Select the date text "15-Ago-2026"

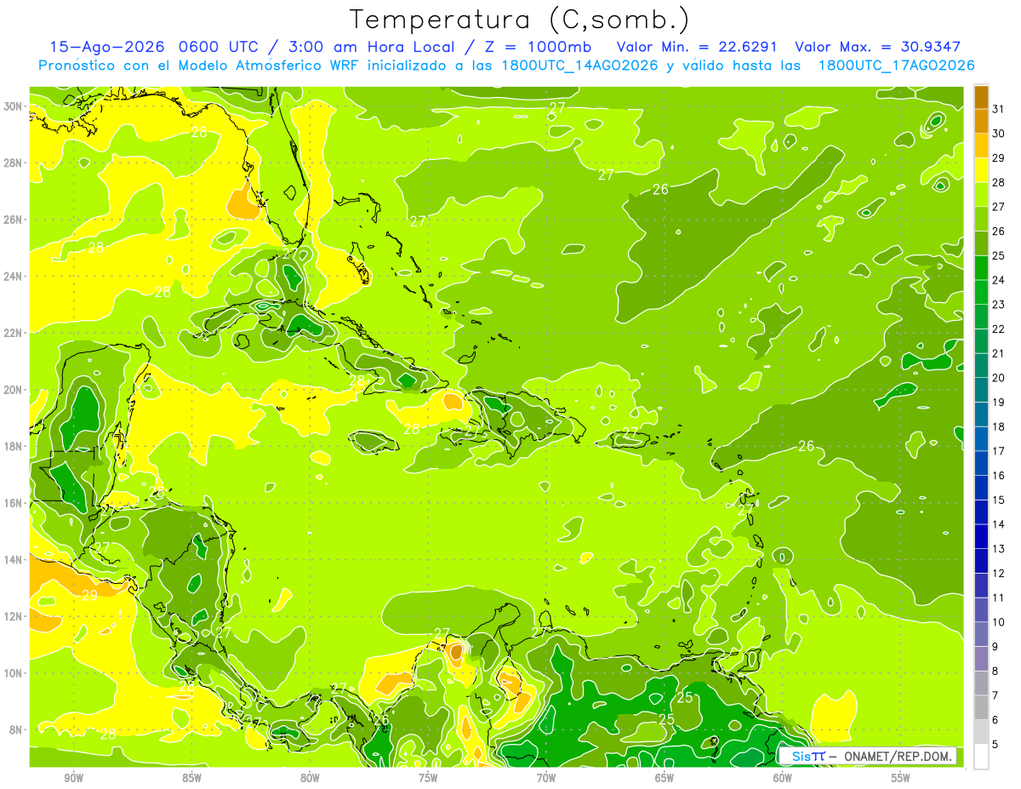[x=107, y=47]
